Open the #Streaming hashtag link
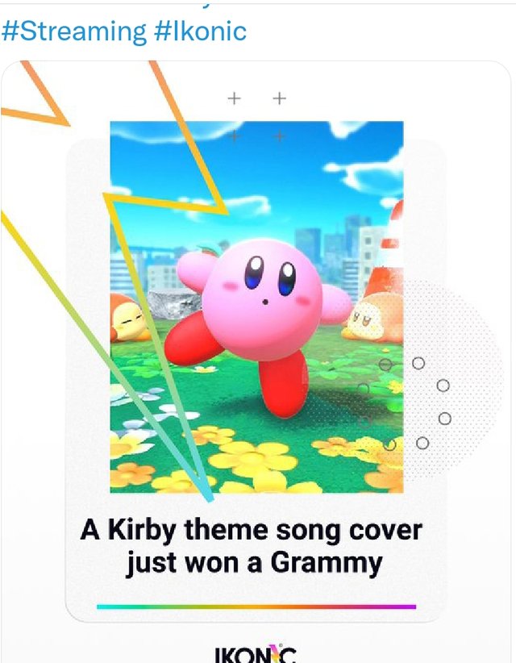516x663 pixels. [74, 31]
